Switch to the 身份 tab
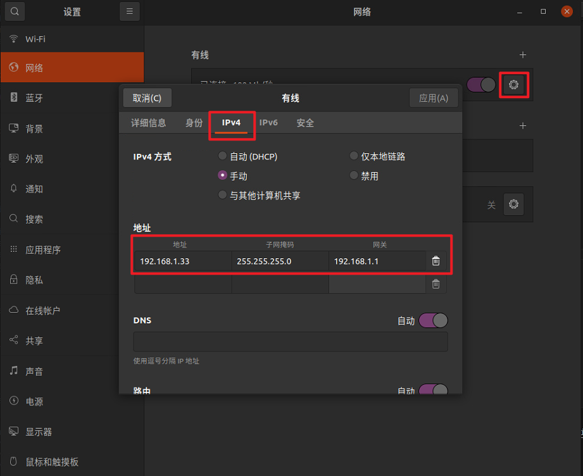583x476 pixels. 194,123
